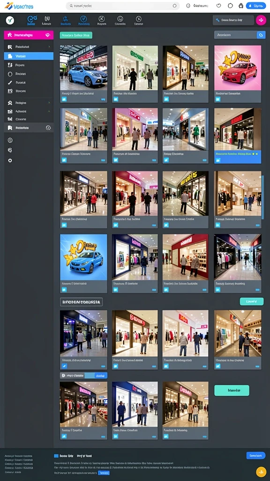Click the thick ring icon in the lower sidebar
Image resolution: width=270 pixels, height=481 pixels.
point(10,161)
